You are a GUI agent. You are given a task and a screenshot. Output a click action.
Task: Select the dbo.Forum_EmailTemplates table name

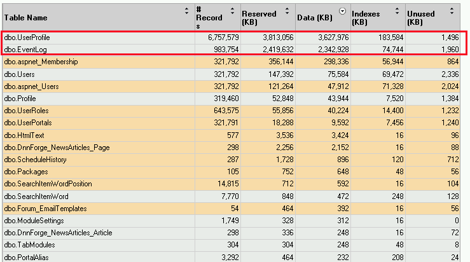pyautogui.click(x=46, y=209)
